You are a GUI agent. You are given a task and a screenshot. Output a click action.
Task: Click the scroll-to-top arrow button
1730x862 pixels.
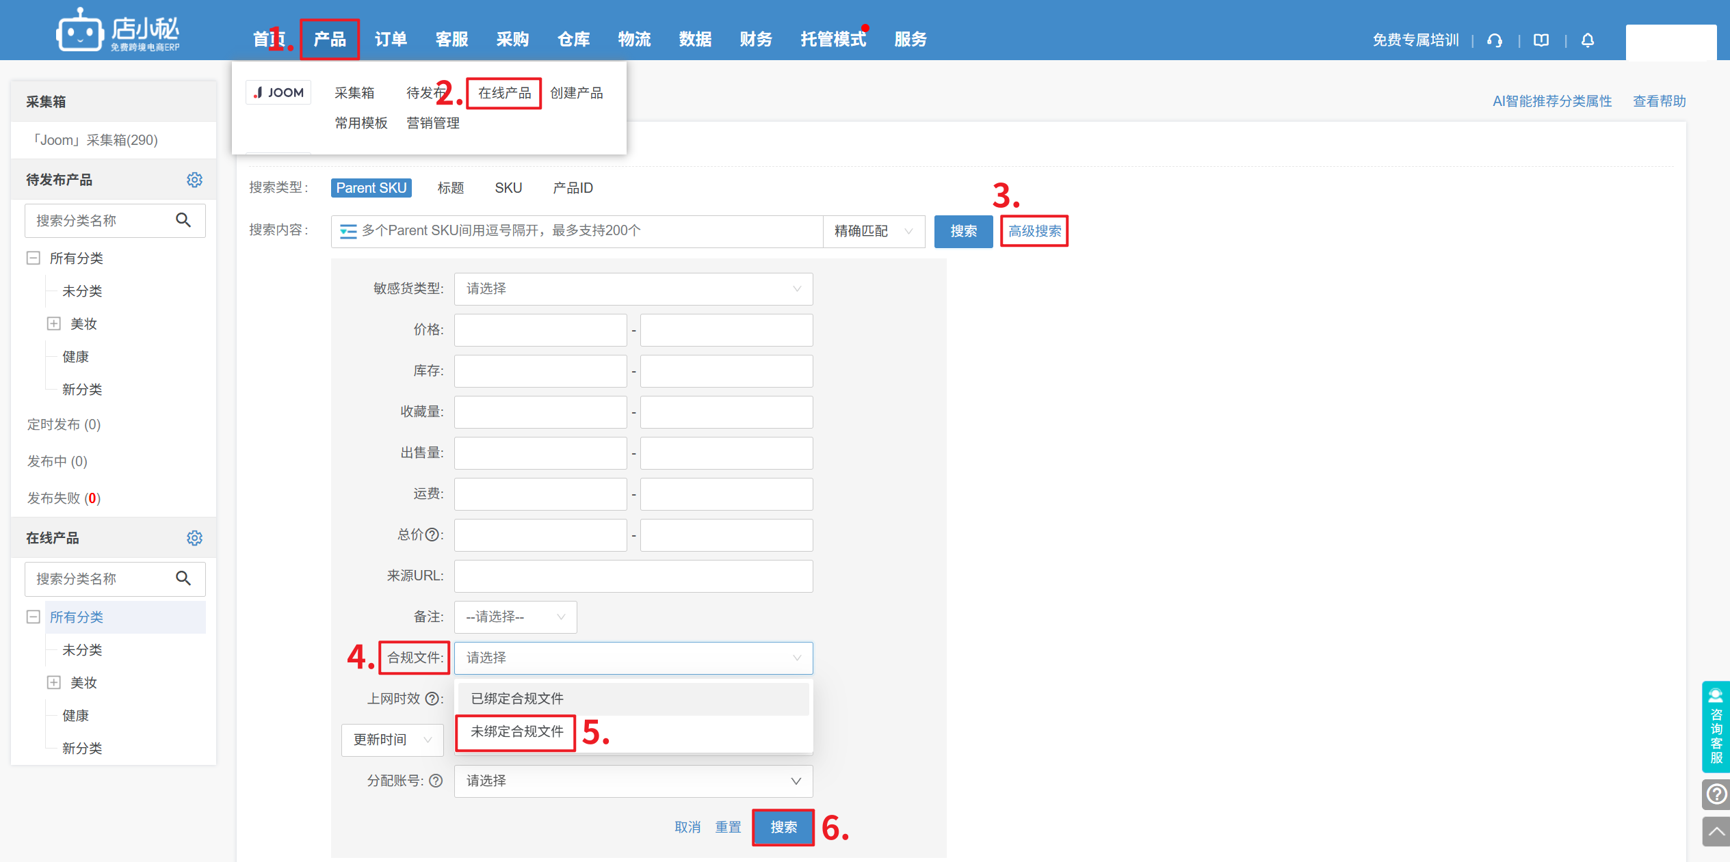[1716, 831]
